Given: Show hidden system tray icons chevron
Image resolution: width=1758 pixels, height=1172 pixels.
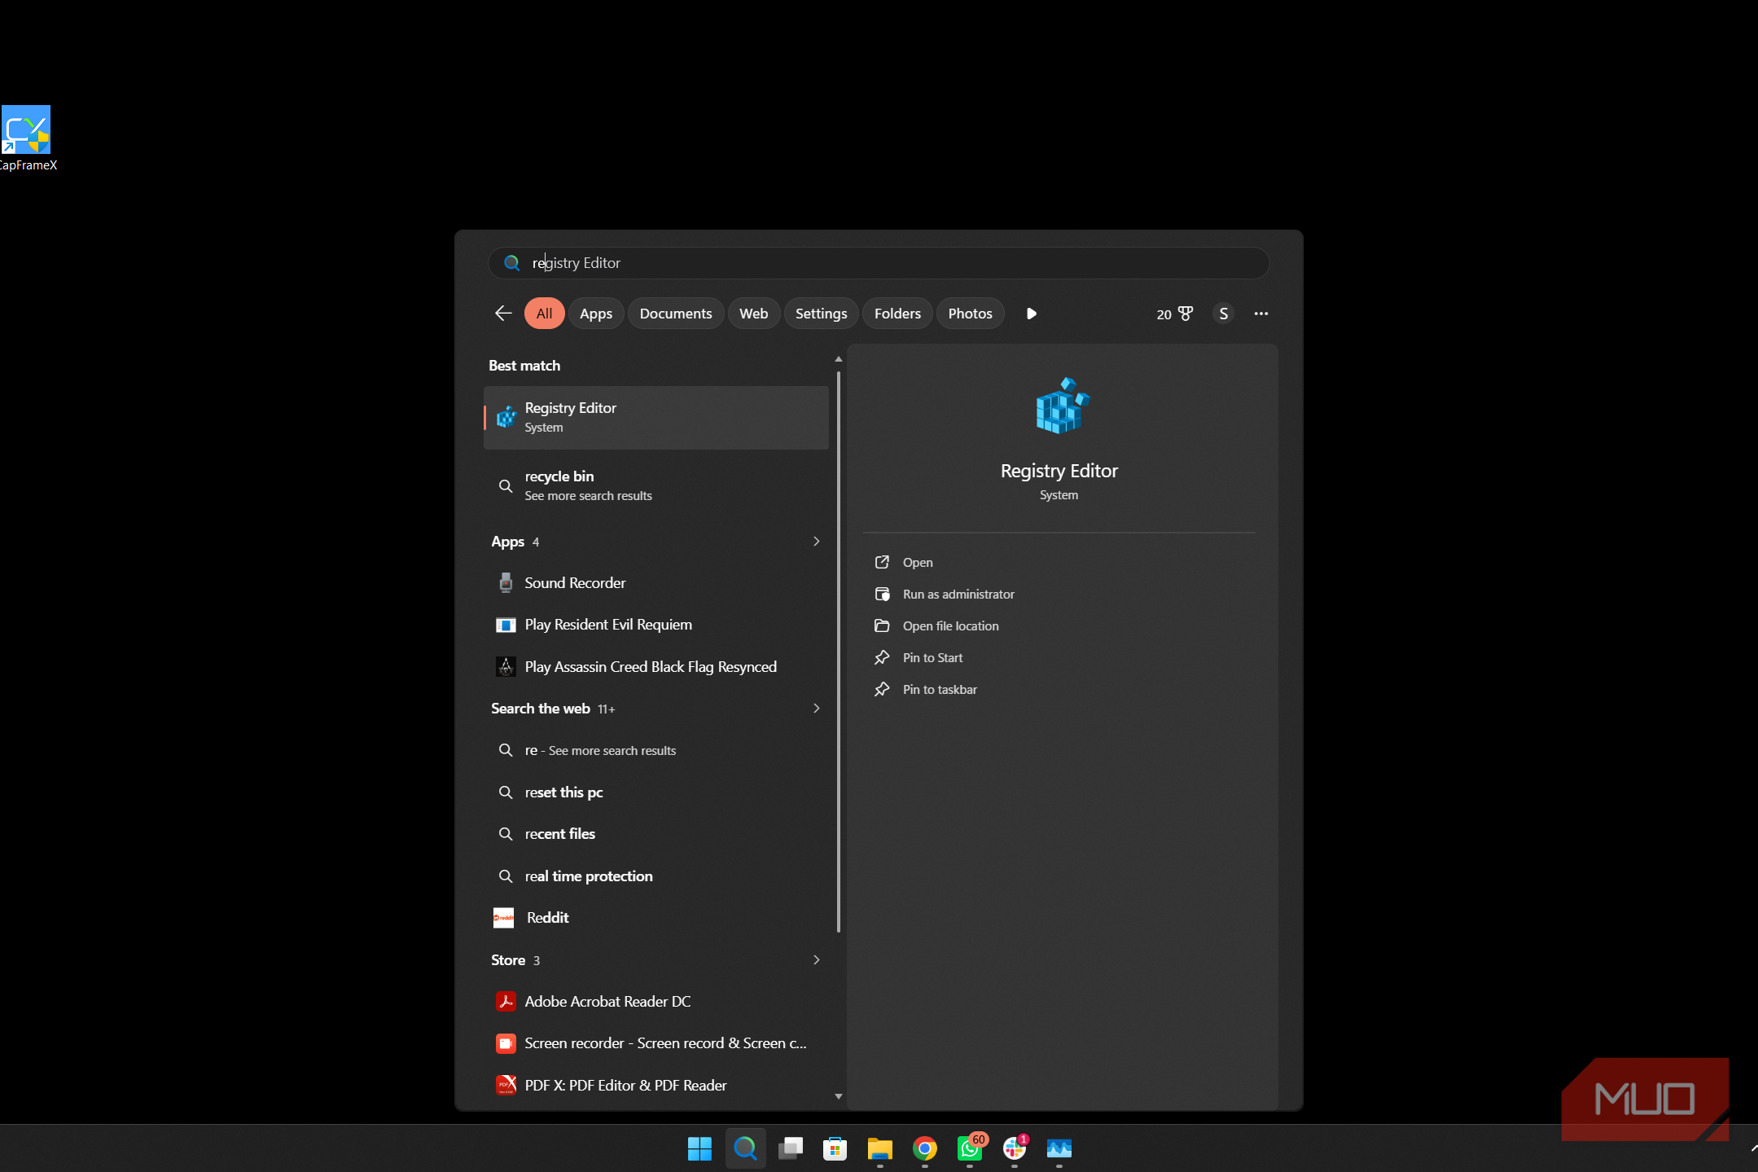Looking at the screenshot, I should [x=1753, y=1148].
